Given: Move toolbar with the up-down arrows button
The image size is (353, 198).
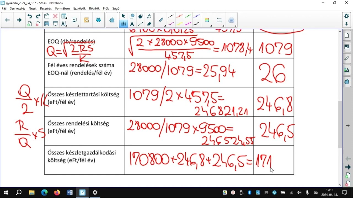Looking at the screenshot, I should pos(347,24).
